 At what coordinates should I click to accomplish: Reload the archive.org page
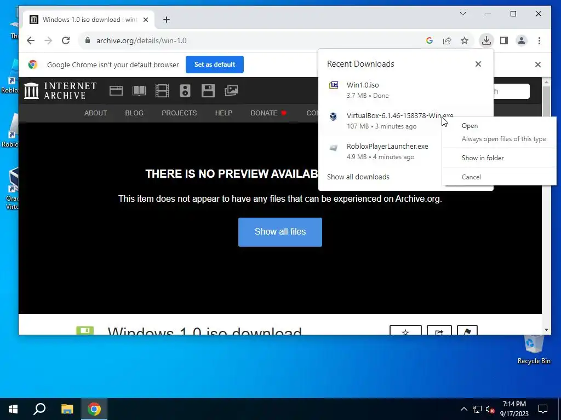click(x=66, y=40)
